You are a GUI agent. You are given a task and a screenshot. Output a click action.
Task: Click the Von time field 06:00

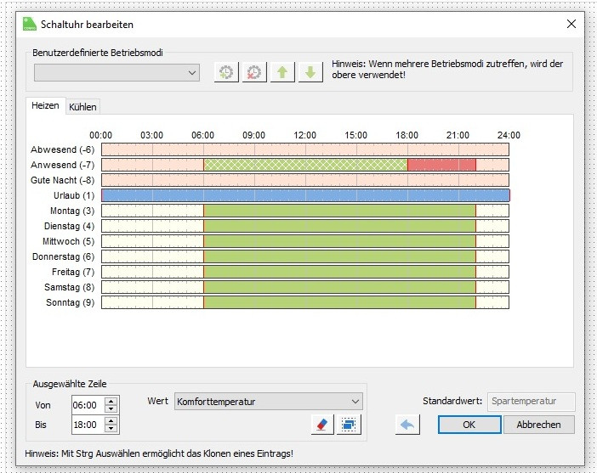click(x=88, y=405)
